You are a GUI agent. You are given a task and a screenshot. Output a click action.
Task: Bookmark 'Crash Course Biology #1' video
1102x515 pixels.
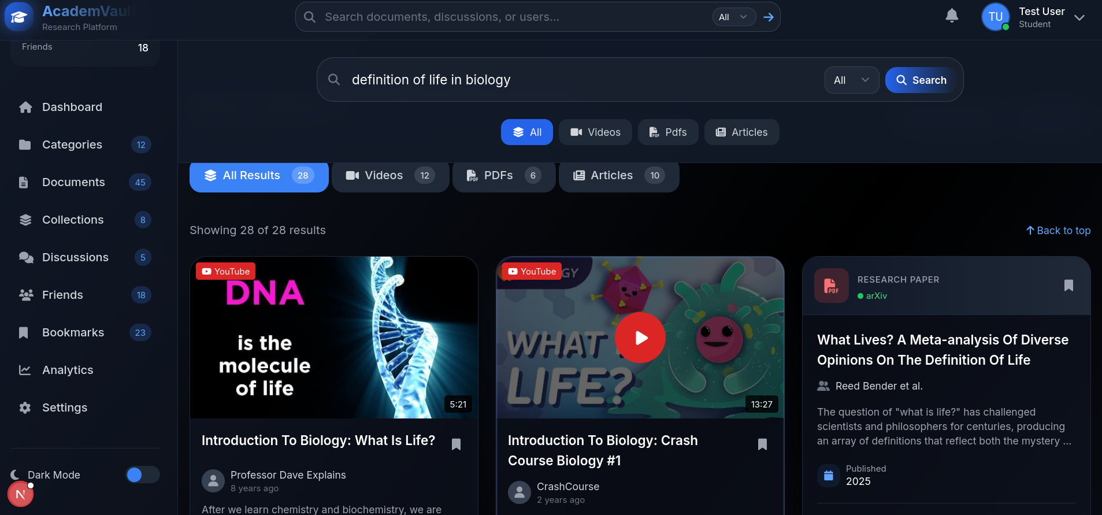tap(762, 444)
